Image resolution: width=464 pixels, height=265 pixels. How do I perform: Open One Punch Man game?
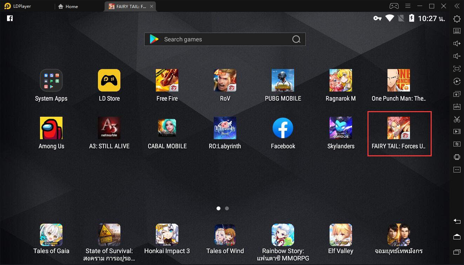(x=399, y=80)
